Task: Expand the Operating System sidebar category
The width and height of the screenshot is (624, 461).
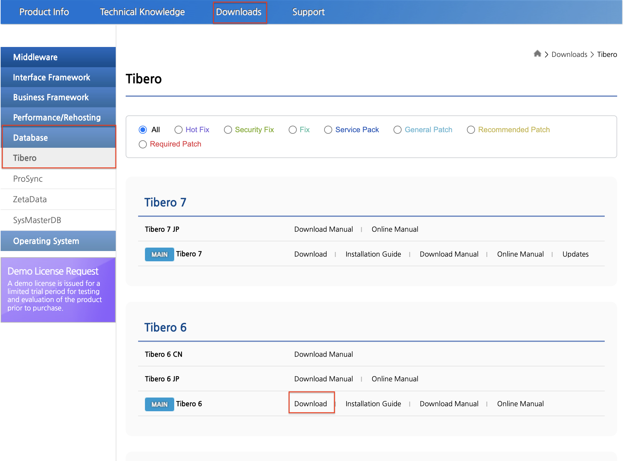Action: tap(58, 241)
